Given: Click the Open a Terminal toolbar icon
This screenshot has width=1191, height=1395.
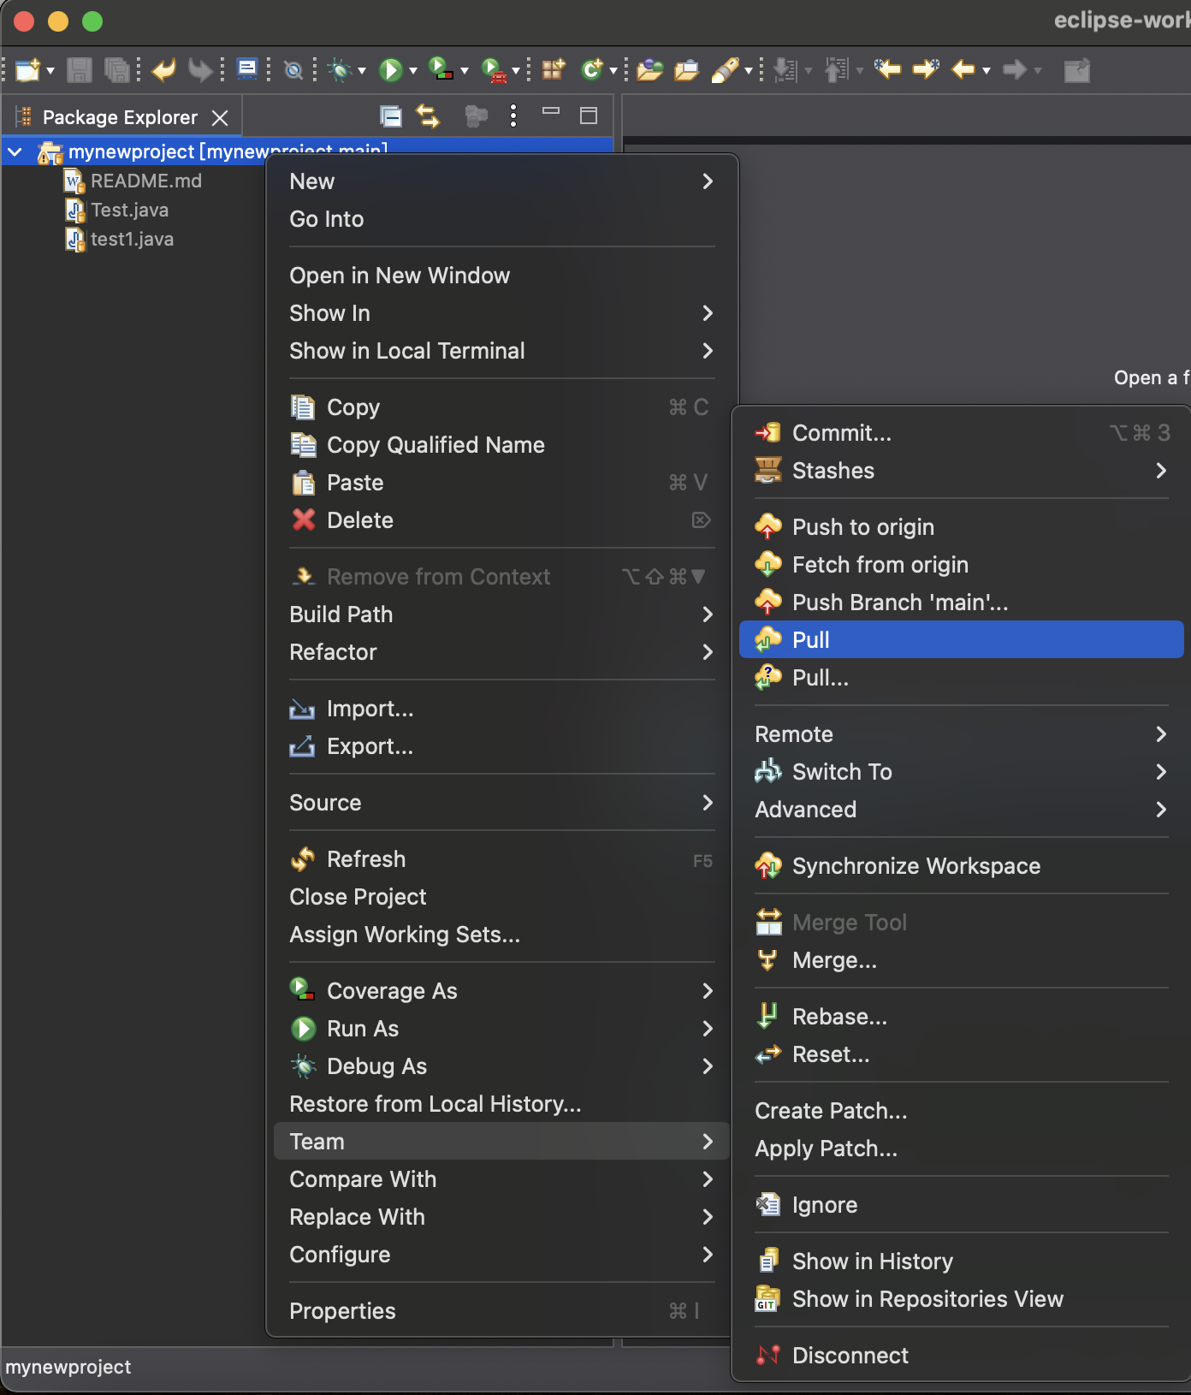Looking at the screenshot, I should tap(247, 70).
